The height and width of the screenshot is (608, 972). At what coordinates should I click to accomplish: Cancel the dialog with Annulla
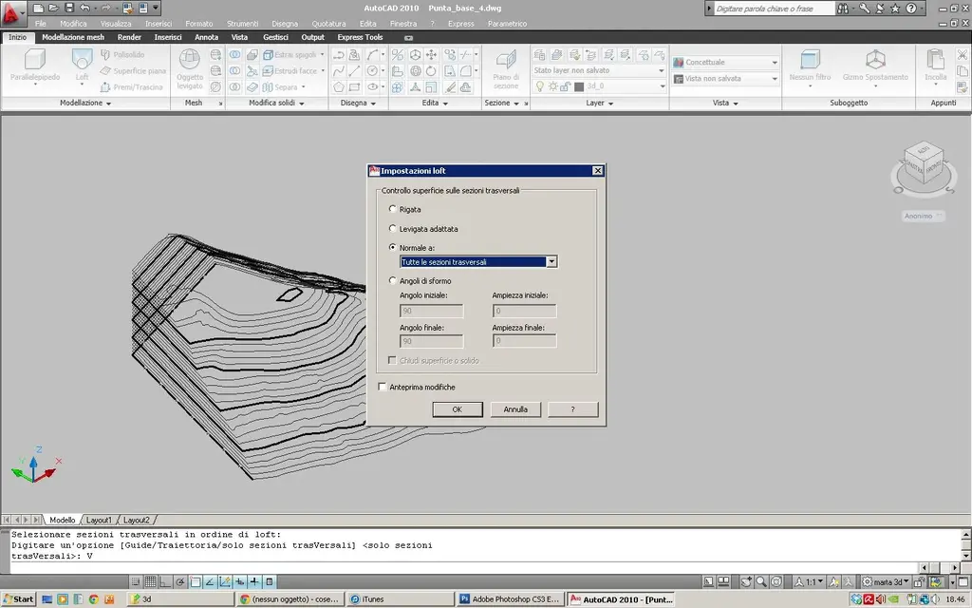(515, 409)
